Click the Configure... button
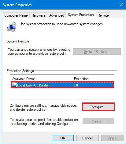The width and height of the screenshot is (126, 144). 98,107
